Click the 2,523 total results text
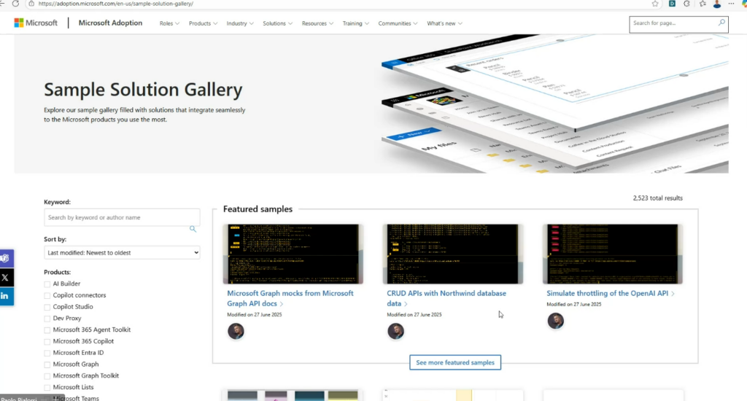The height and width of the screenshot is (401, 747). (657, 198)
